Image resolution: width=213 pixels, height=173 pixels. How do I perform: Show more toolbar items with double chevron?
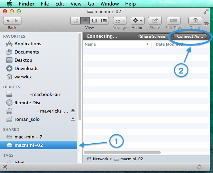click(x=206, y=24)
